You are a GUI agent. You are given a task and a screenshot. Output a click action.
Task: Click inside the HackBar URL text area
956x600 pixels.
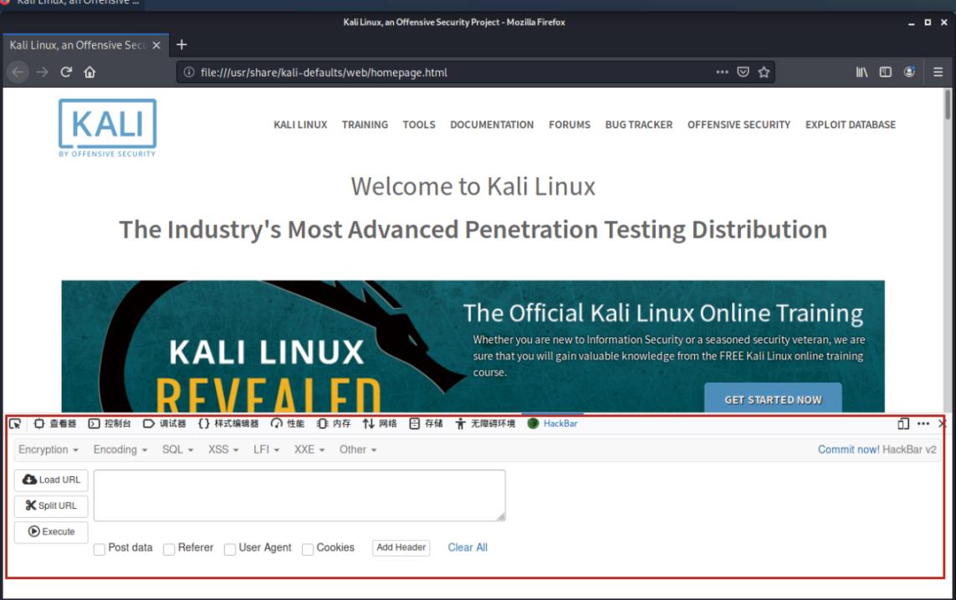(x=299, y=495)
